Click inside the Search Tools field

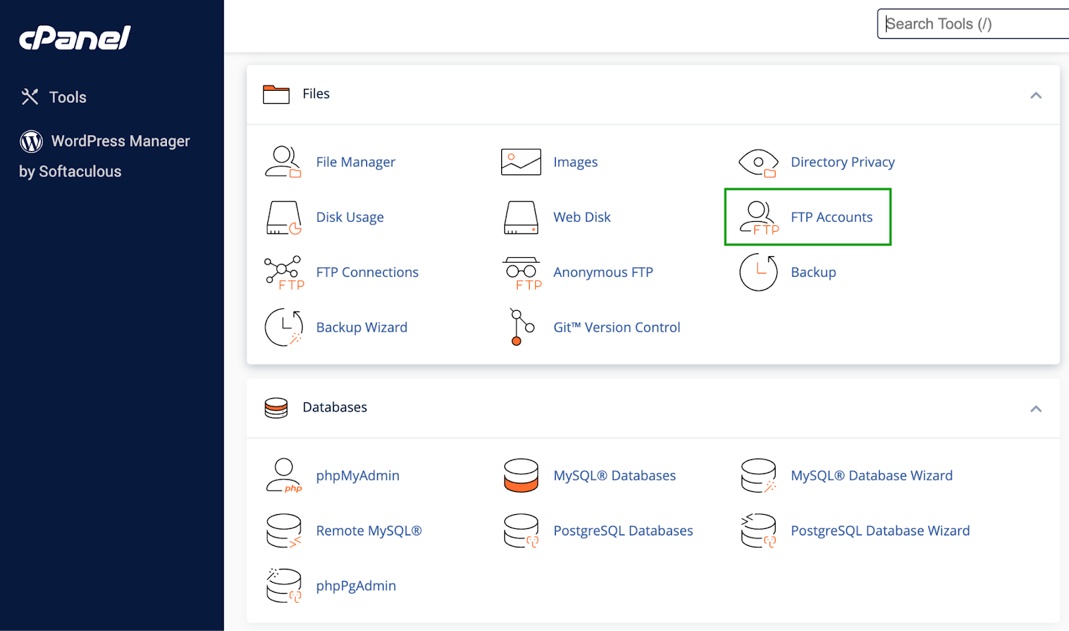(x=969, y=23)
